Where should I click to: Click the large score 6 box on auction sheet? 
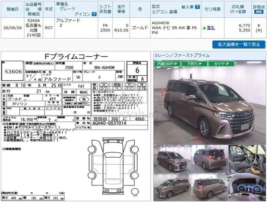[x=137, y=70]
